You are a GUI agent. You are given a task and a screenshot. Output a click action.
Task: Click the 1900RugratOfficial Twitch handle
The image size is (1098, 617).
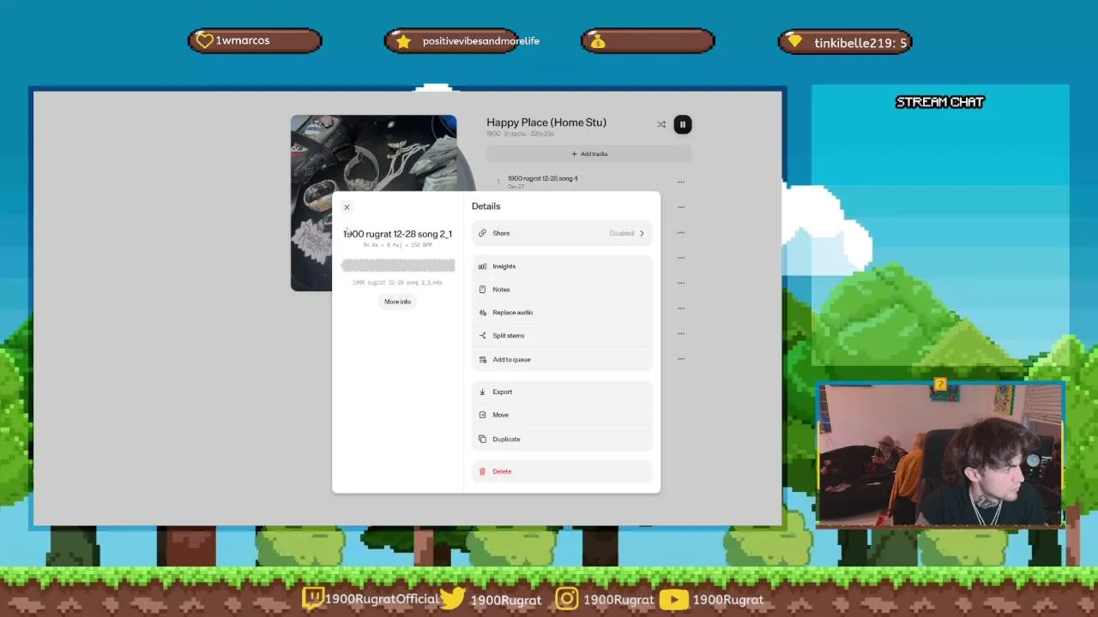(x=382, y=599)
